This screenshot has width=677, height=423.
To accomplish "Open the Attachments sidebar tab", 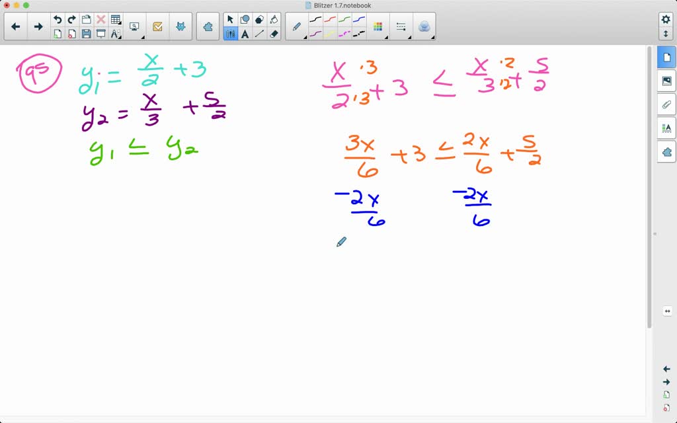I will pos(666,104).
